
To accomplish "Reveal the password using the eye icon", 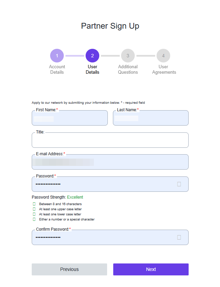I will [179, 184].
